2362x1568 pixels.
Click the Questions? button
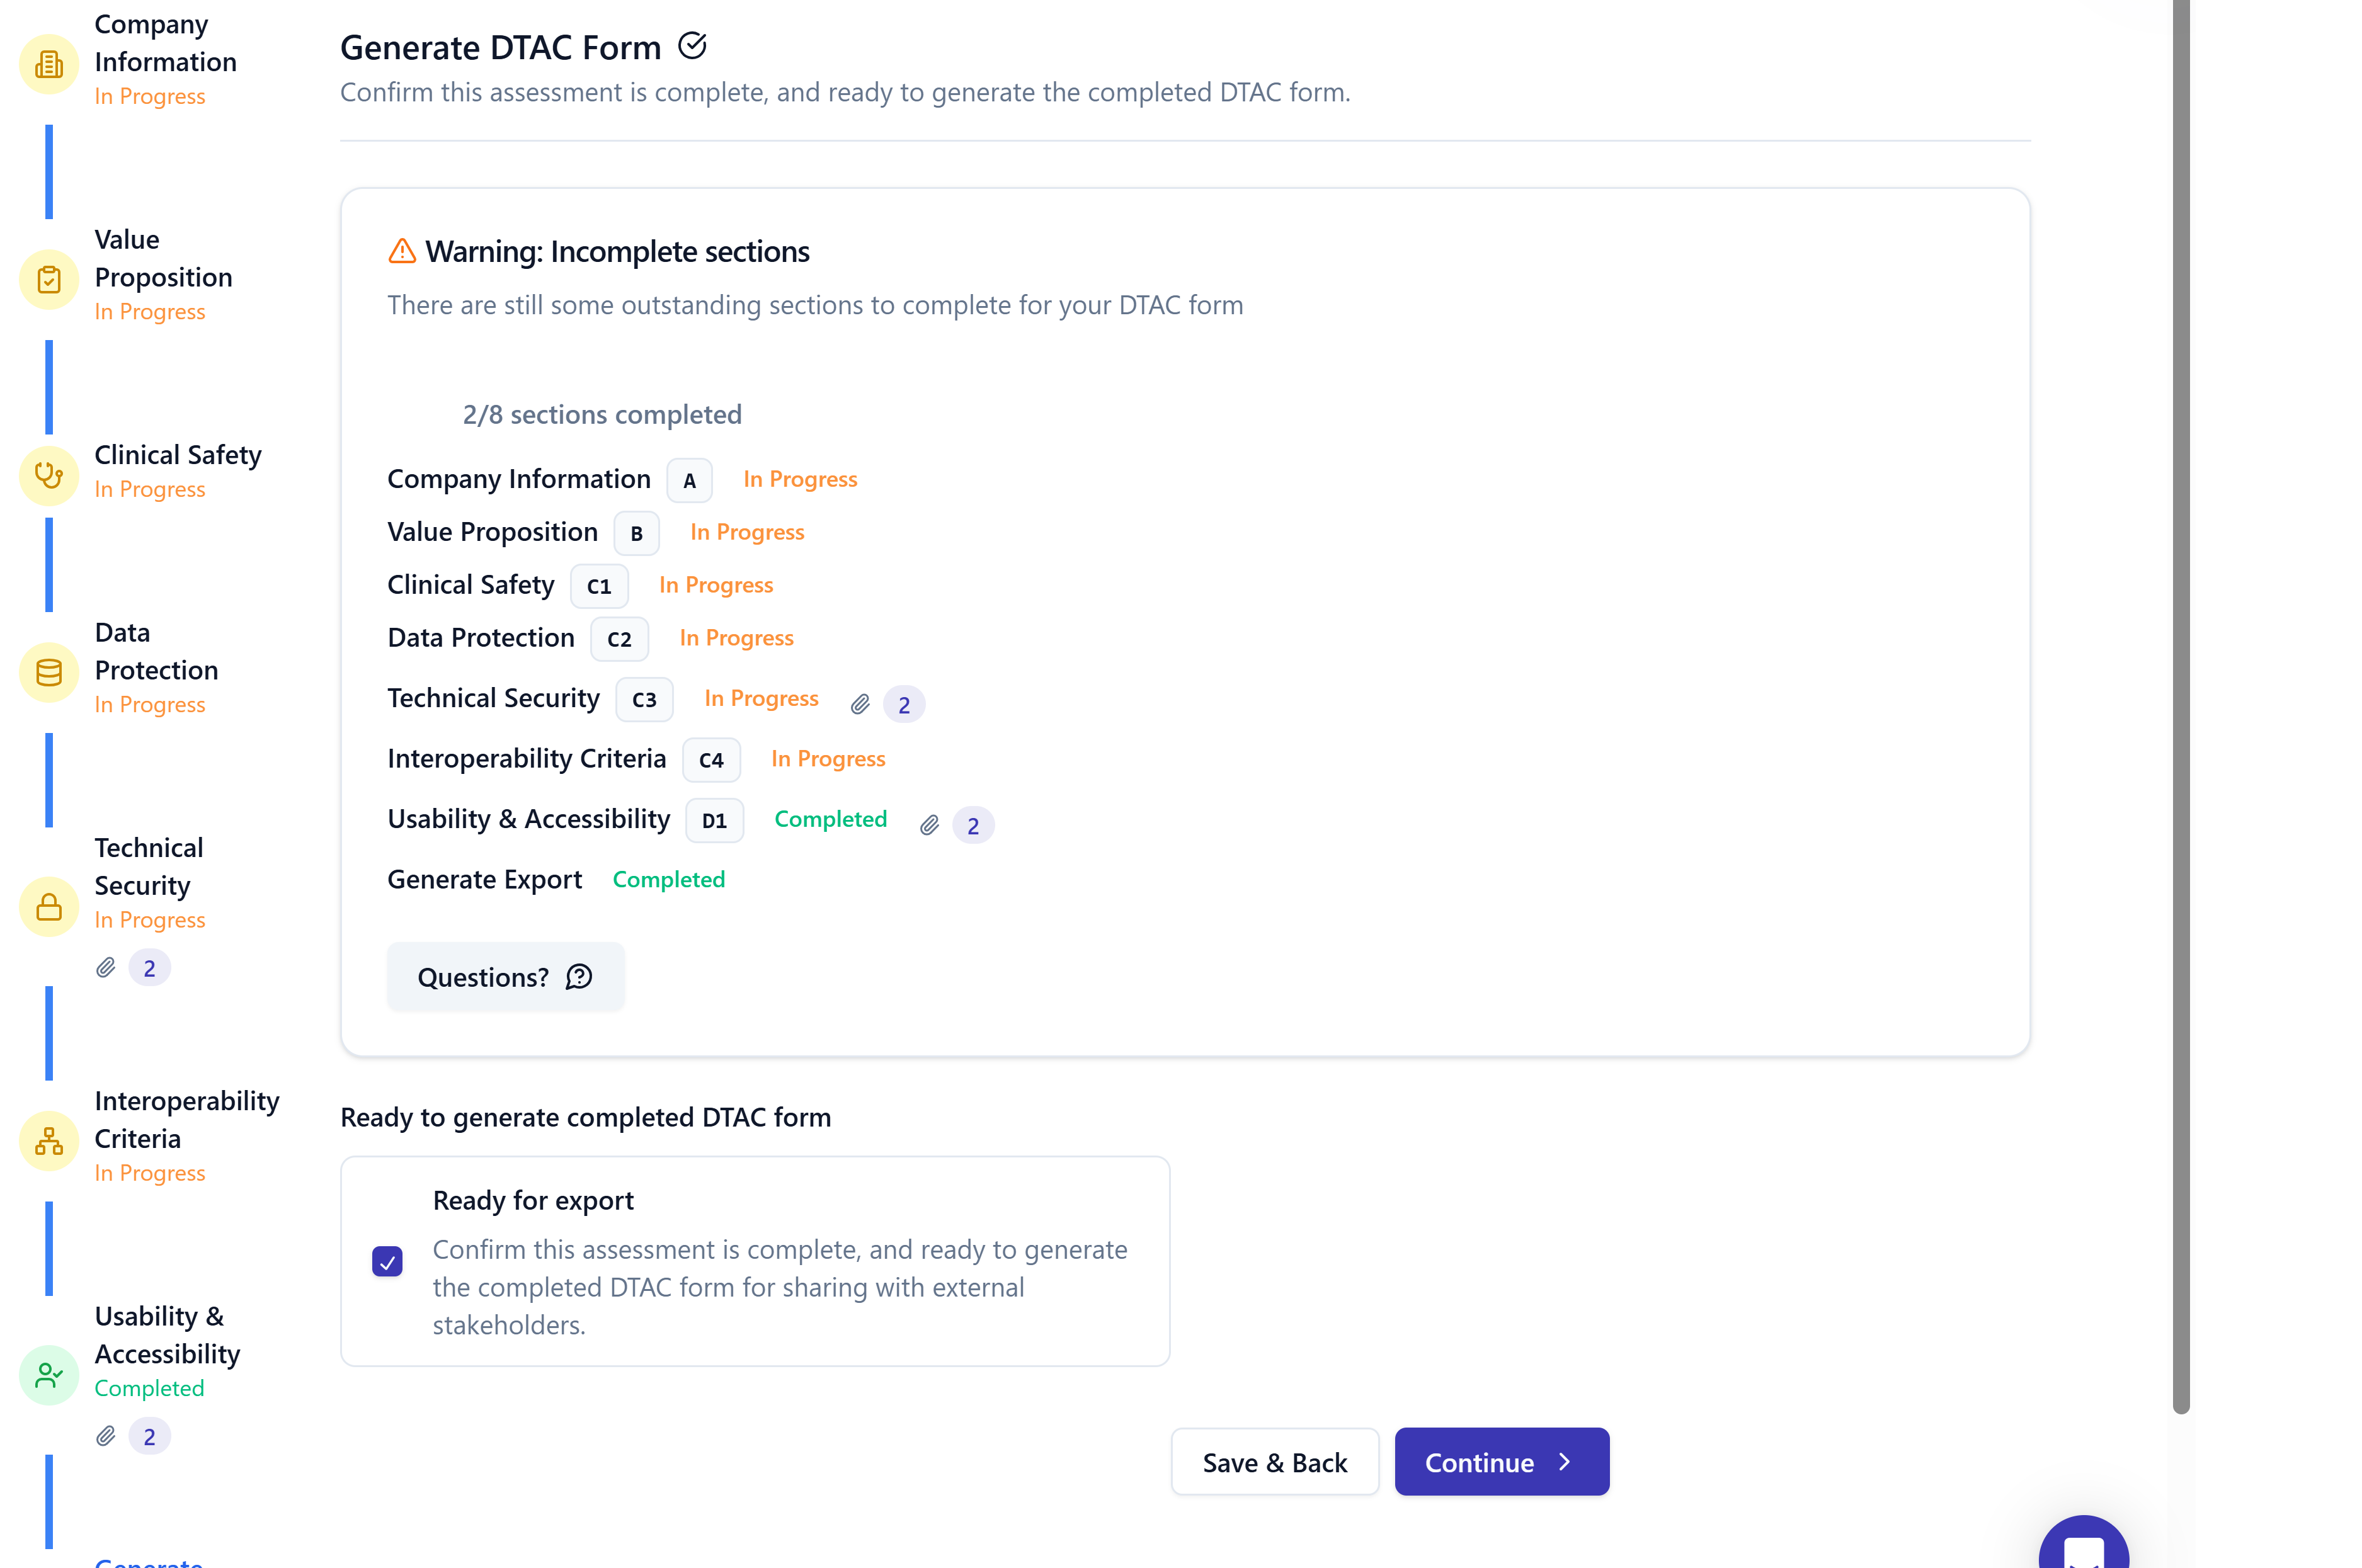(x=506, y=977)
